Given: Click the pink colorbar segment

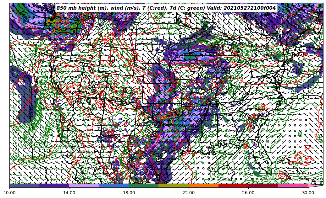Looking at the screenshot, I should 293,185.
